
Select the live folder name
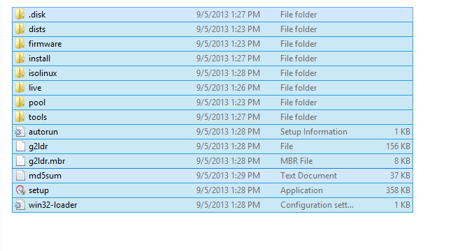click(35, 88)
